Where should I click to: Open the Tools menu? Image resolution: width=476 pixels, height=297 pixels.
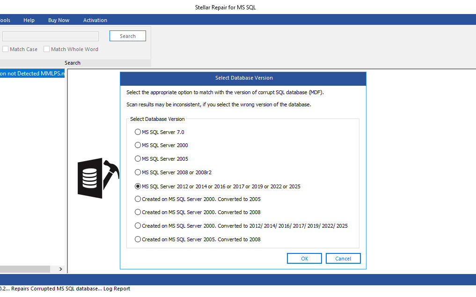5,20
